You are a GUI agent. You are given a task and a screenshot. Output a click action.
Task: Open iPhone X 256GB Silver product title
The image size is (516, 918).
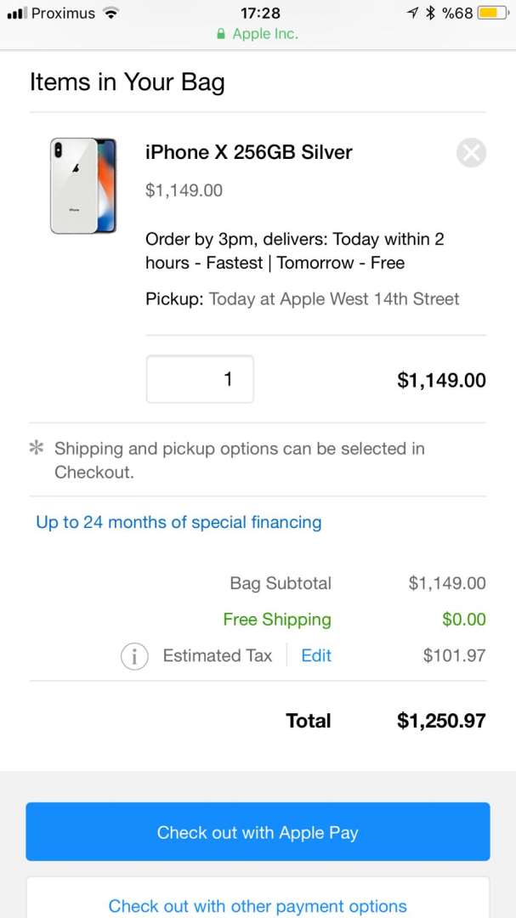248,152
